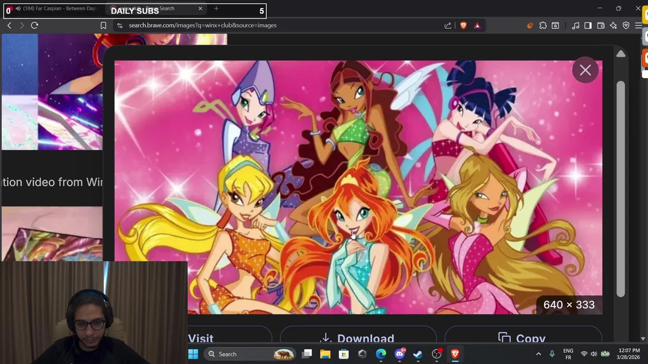Click the Copy button under the image
Image resolution: width=648 pixels, height=364 pixels.
coord(523,336)
